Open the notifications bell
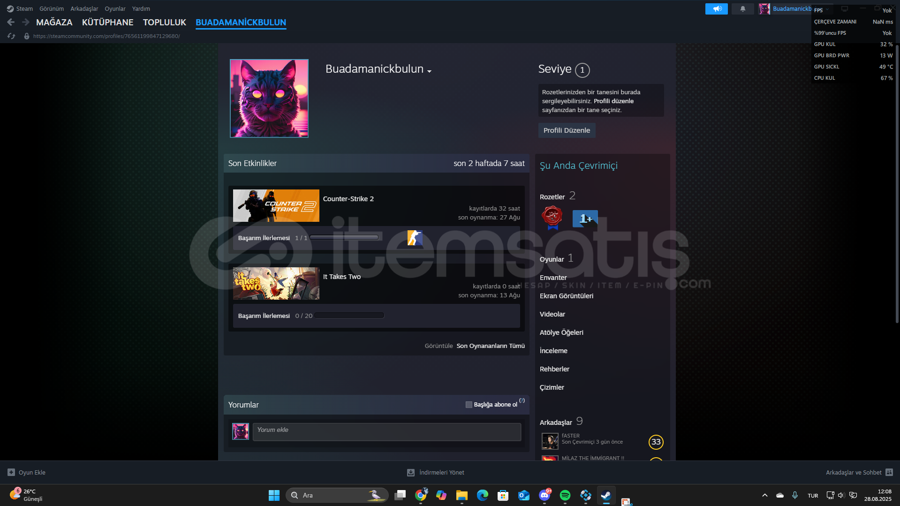This screenshot has height=506, width=900. click(743, 9)
